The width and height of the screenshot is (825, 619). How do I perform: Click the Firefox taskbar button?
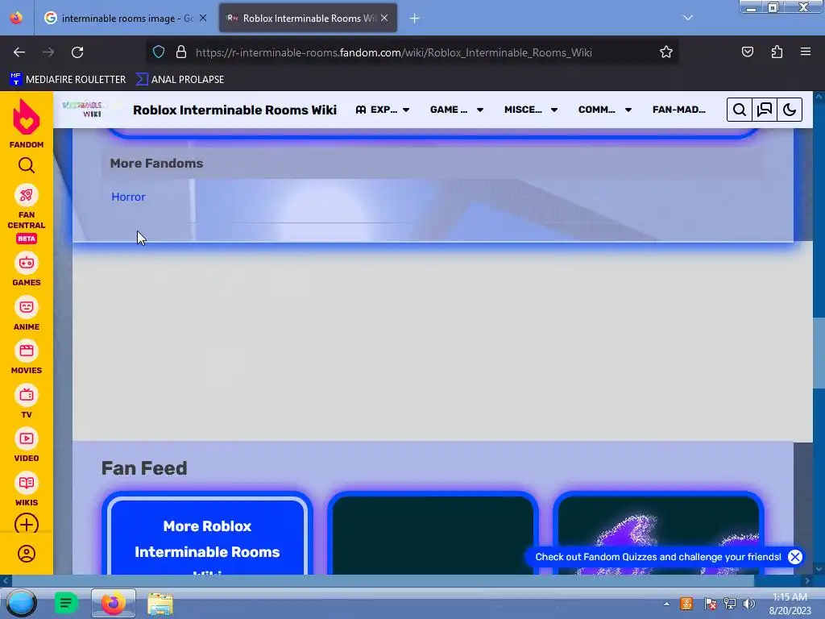113,603
